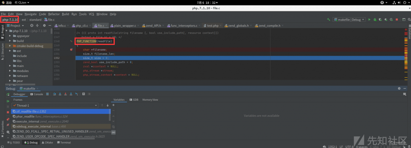
Task: Toggle the breakpoint on char *filename line
Action: (x=71, y=49)
